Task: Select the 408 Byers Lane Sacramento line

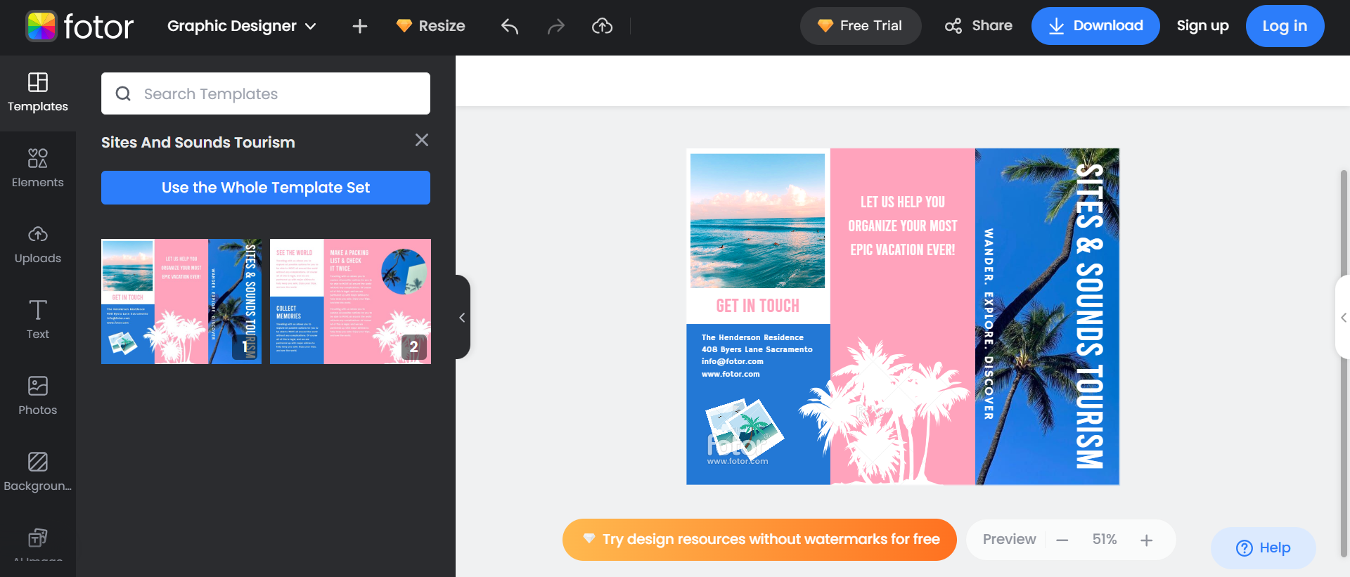Action: coord(757,349)
